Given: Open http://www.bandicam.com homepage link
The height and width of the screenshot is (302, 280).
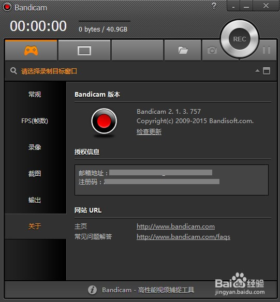Looking at the screenshot, I should 175,226.
